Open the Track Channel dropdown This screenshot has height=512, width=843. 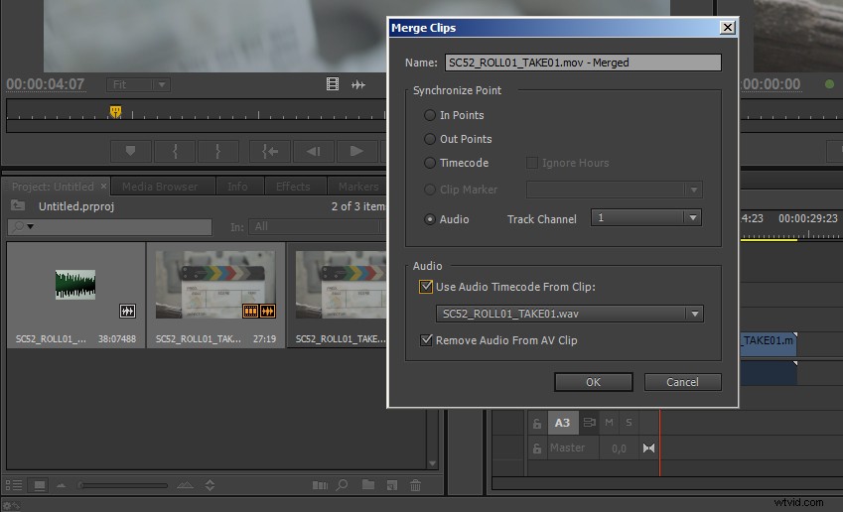click(645, 217)
